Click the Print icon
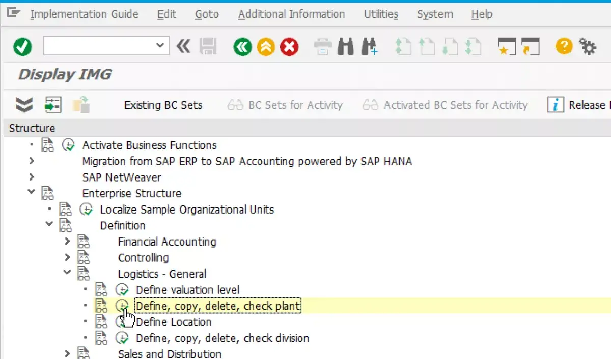 coord(323,47)
